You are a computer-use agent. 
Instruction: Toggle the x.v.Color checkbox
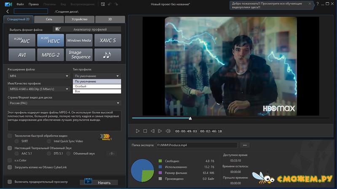10,160
